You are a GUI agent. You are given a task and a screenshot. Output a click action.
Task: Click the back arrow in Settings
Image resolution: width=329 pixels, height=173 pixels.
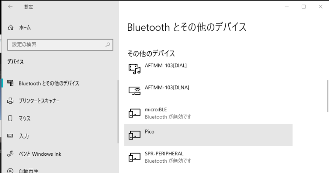10,7
